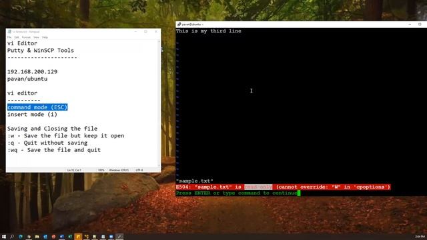This screenshot has height=240, width=427.
Task: Click "Press ENTER or type command to continue"
Action: pyautogui.click(x=237, y=193)
